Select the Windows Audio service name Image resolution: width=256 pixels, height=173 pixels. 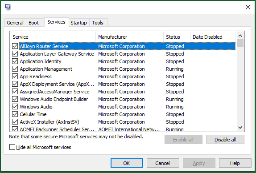[x=36, y=107]
